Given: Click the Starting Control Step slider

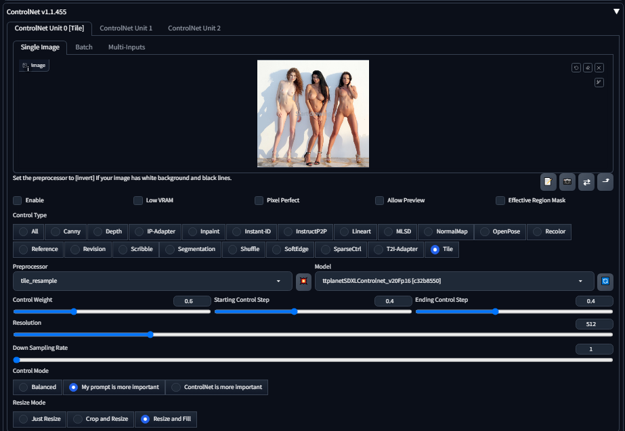Looking at the screenshot, I should point(313,311).
